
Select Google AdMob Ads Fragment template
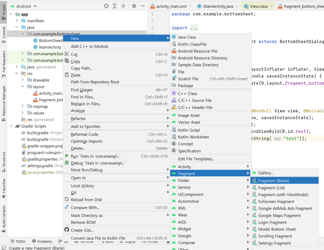pos(285,208)
